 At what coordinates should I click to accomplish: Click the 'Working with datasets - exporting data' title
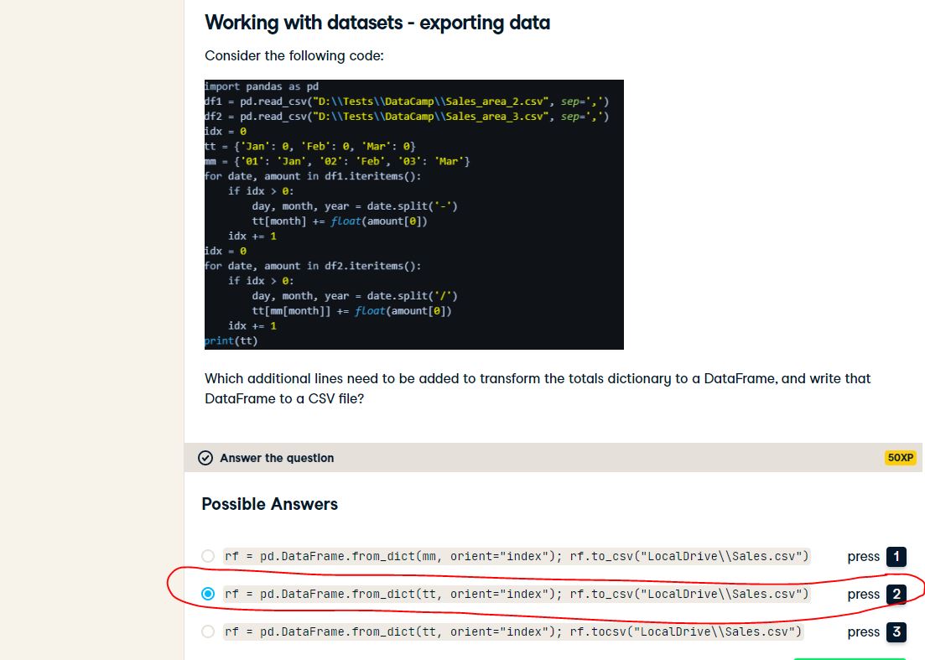377,23
